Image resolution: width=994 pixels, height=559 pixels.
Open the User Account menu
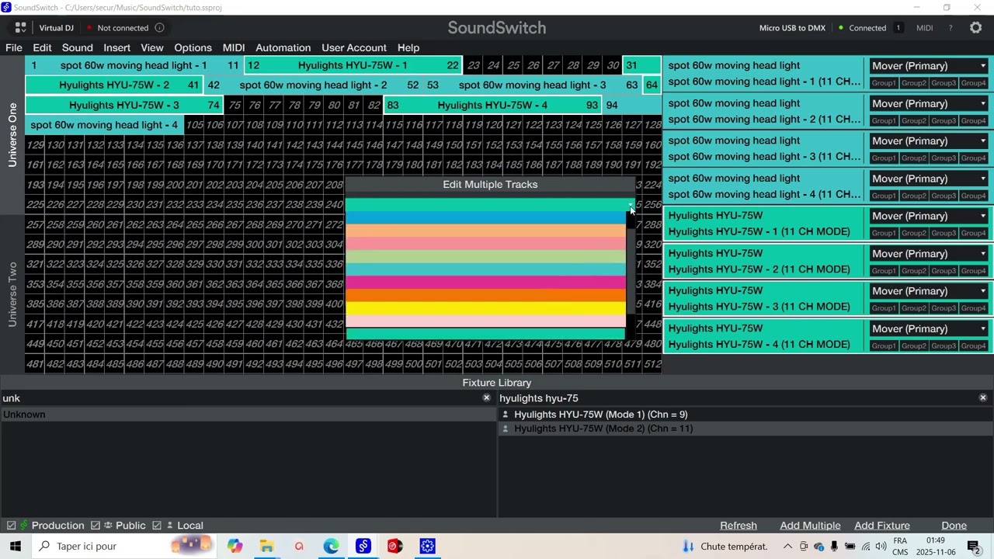(354, 48)
